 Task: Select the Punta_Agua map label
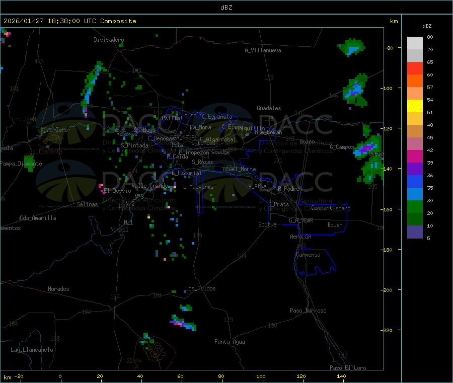230,342
